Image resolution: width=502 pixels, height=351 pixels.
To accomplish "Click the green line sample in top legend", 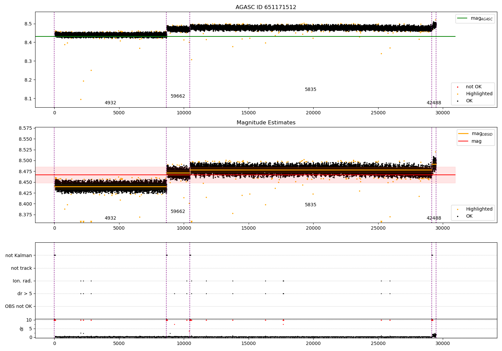I will tap(462, 18).
